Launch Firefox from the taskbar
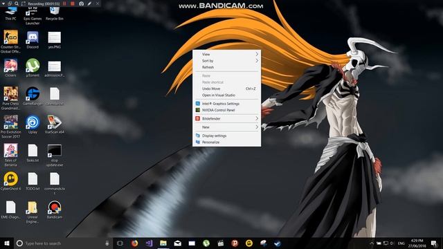The width and height of the screenshot is (443, 249). (x=134, y=243)
